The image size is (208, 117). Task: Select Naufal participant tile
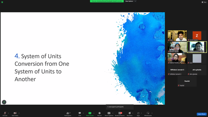click(187, 81)
